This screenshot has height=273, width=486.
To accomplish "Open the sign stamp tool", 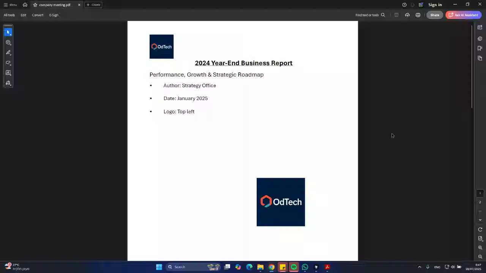I will click(8, 83).
